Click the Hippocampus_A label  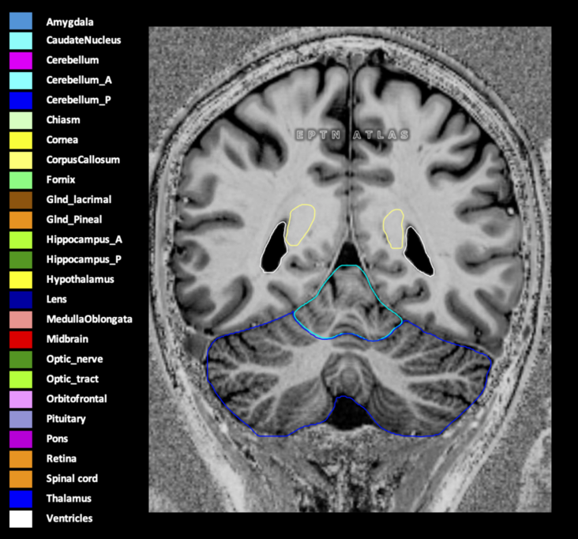(x=84, y=239)
